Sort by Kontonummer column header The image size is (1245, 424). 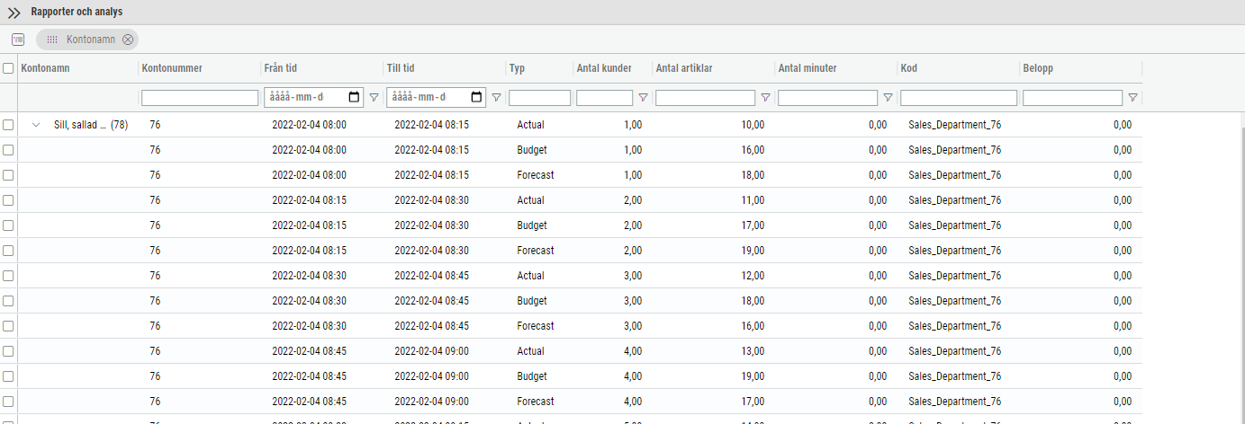pyautogui.click(x=172, y=68)
